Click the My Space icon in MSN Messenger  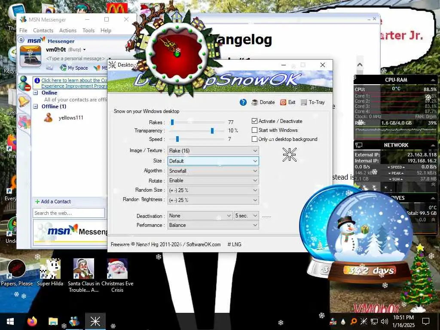click(74, 67)
